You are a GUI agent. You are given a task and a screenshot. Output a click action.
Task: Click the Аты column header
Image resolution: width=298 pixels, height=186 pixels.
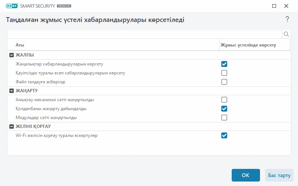pos(20,45)
